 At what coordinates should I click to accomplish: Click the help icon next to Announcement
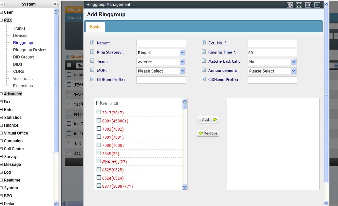point(203,70)
